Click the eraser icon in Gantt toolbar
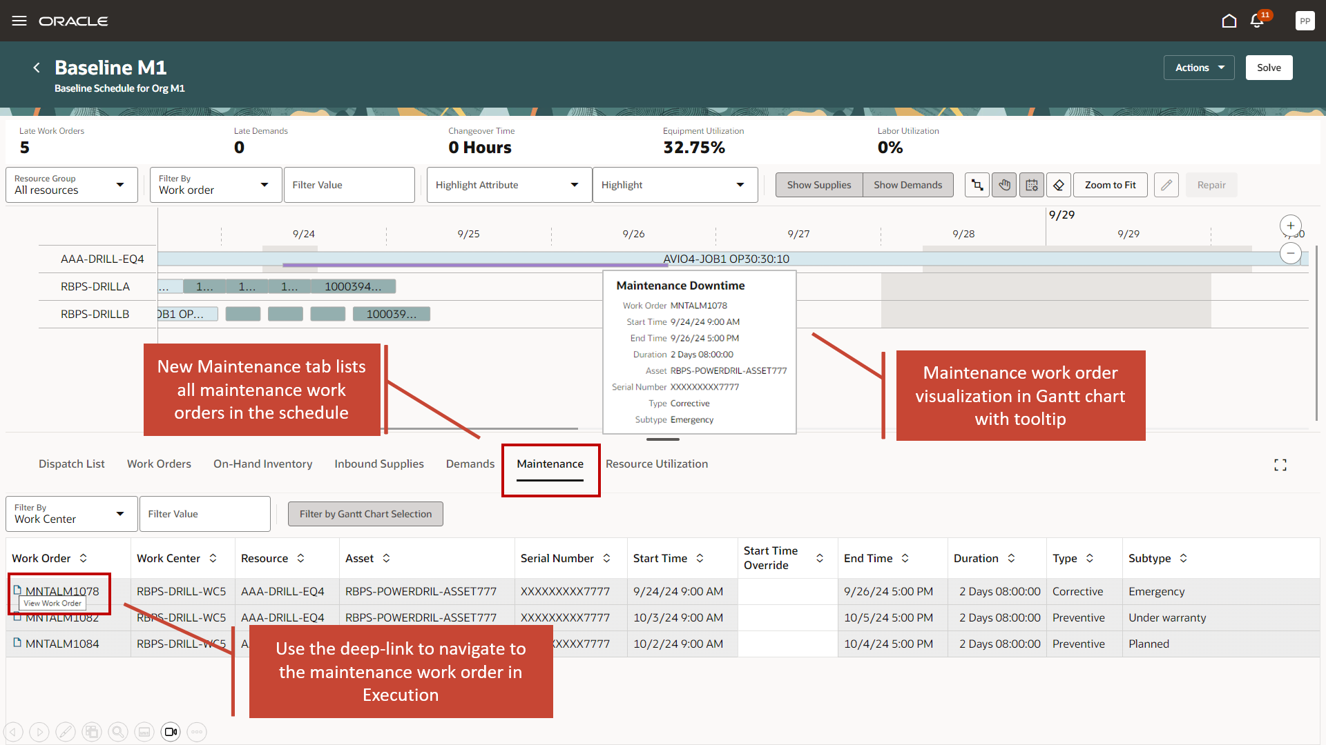This screenshot has width=1326, height=745. pos(1058,185)
